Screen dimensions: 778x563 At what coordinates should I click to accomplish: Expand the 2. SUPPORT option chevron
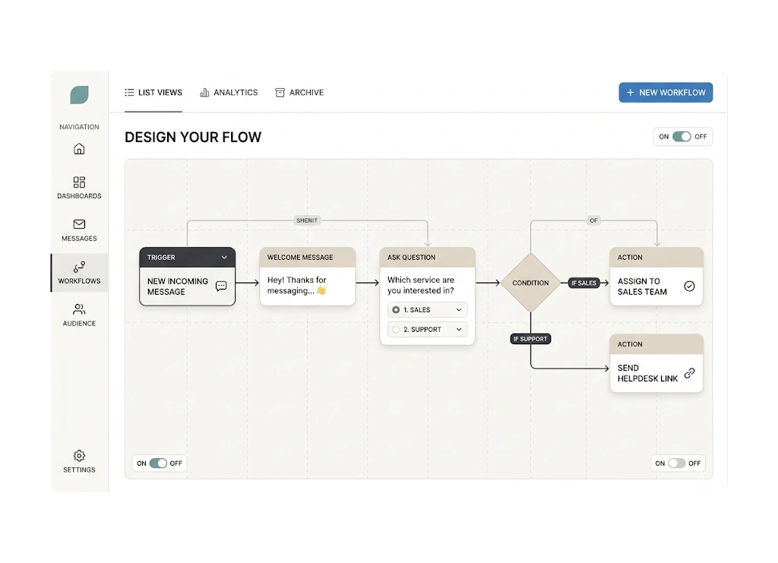(x=459, y=330)
